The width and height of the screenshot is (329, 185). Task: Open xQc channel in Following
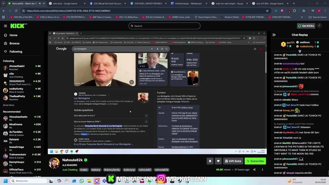pyautogui.click(x=22, y=75)
